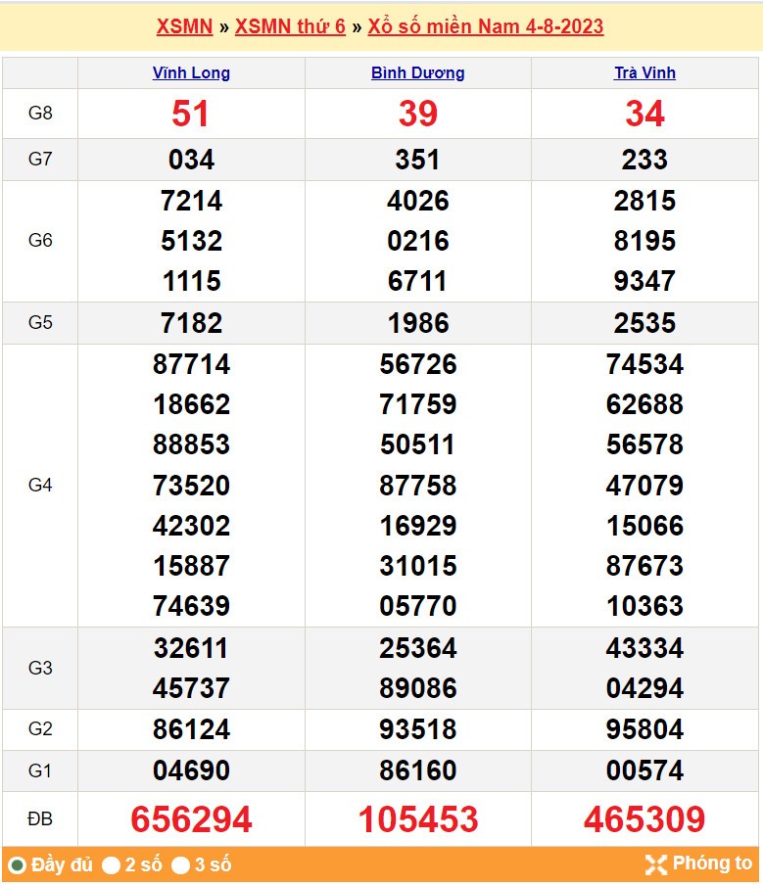Visit the Trà Vinh province link
Screen dimensions: 763x886
coord(644,72)
